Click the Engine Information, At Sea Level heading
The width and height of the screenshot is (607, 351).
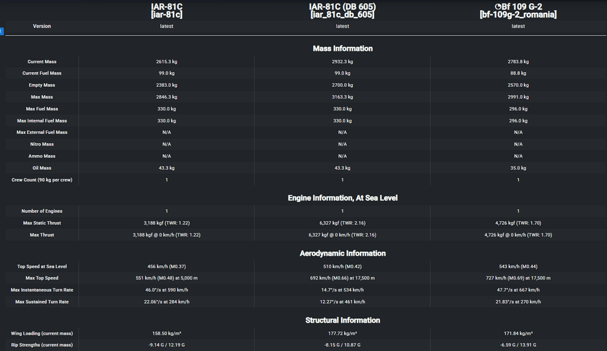342,198
